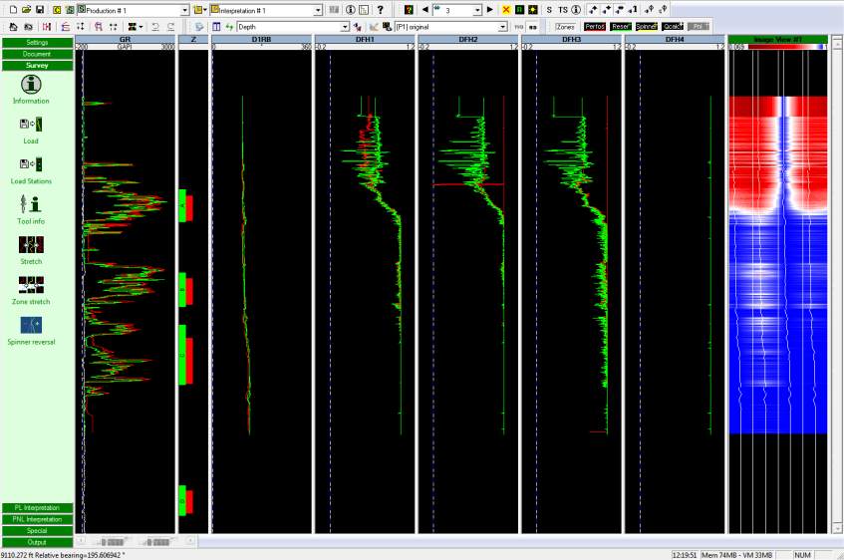
Task: Select the DFH3 track header
Action: (x=572, y=39)
